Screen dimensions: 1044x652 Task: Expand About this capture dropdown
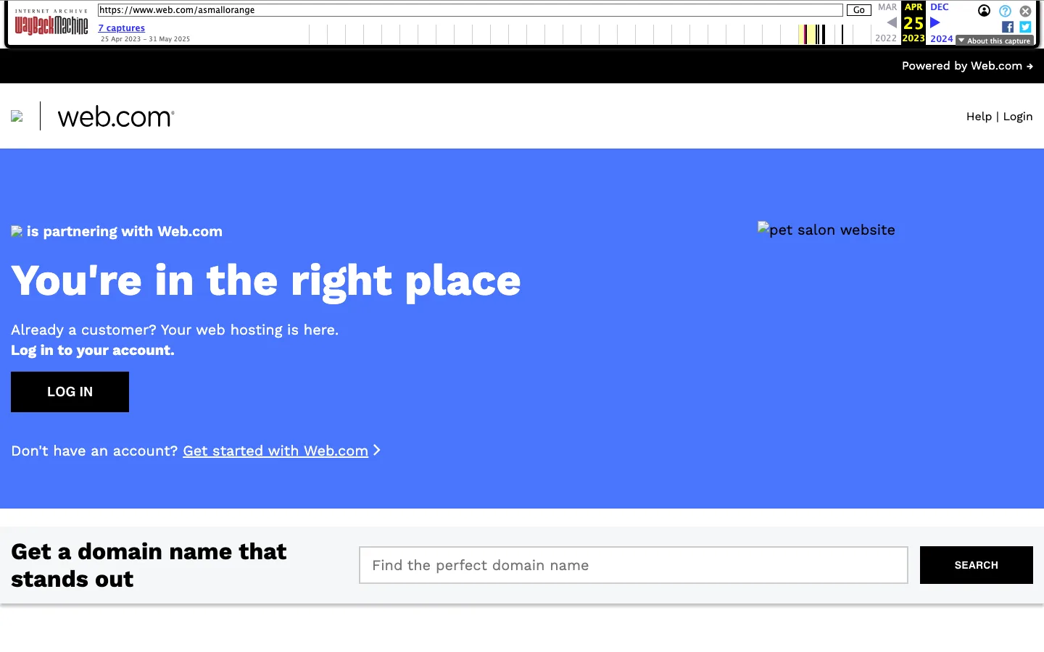[995, 41]
